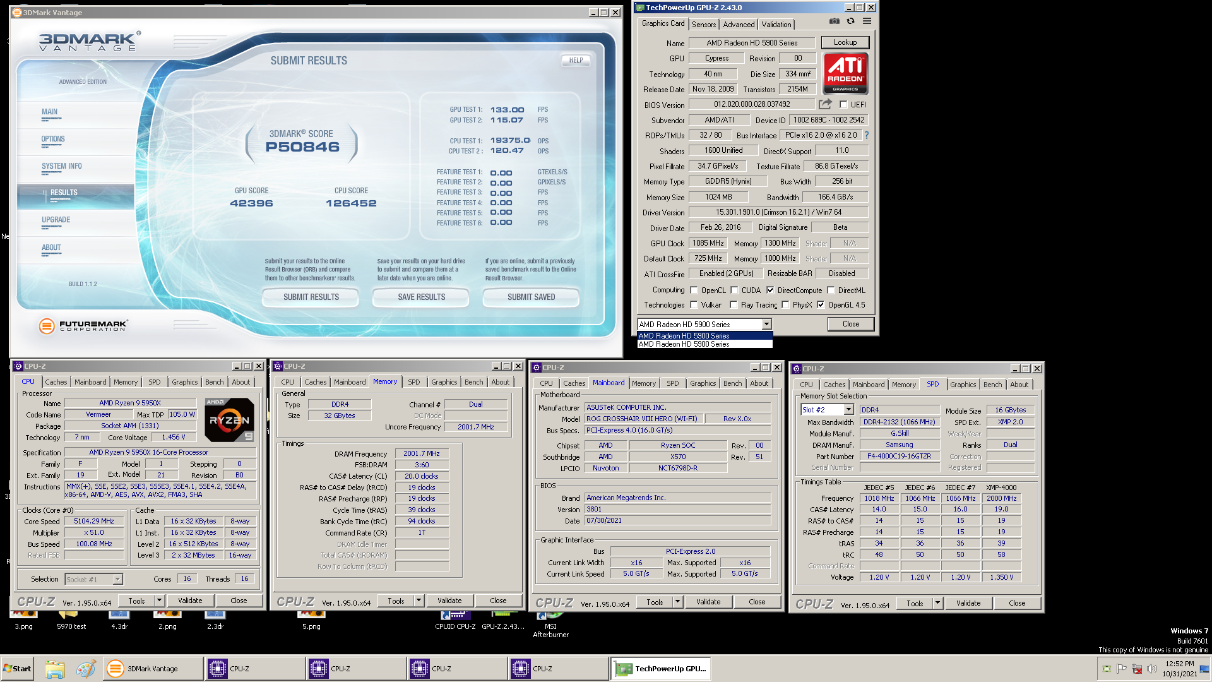Open Validation tab in GPU-Z

(x=776, y=25)
